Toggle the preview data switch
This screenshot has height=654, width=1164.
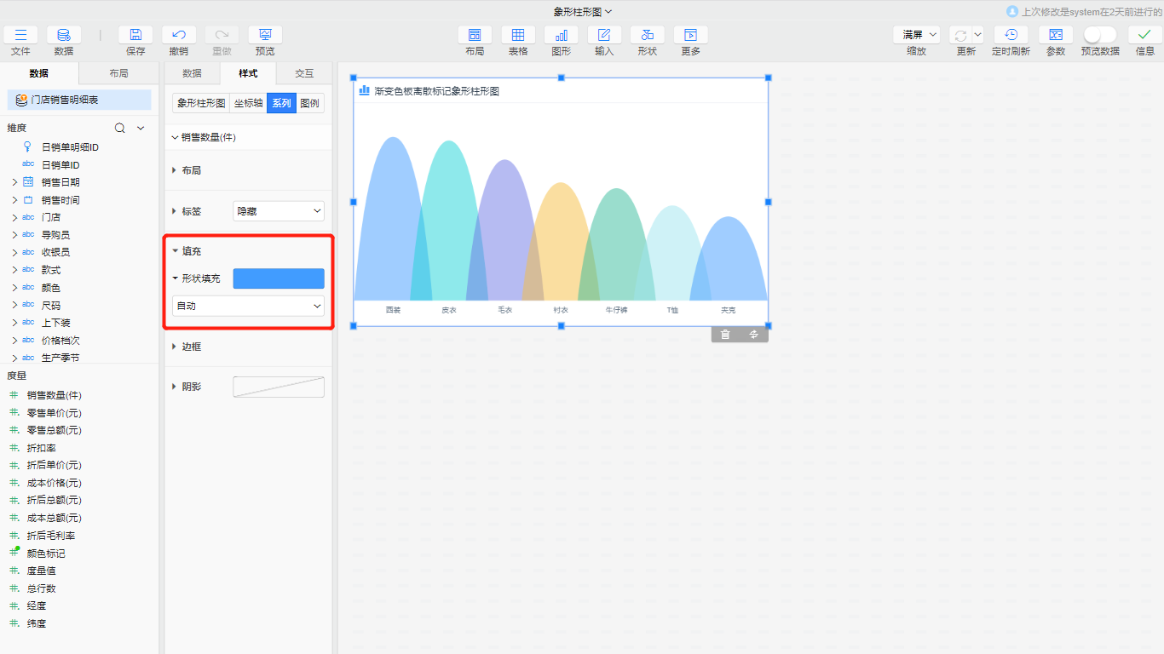(x=1099, y=35)
